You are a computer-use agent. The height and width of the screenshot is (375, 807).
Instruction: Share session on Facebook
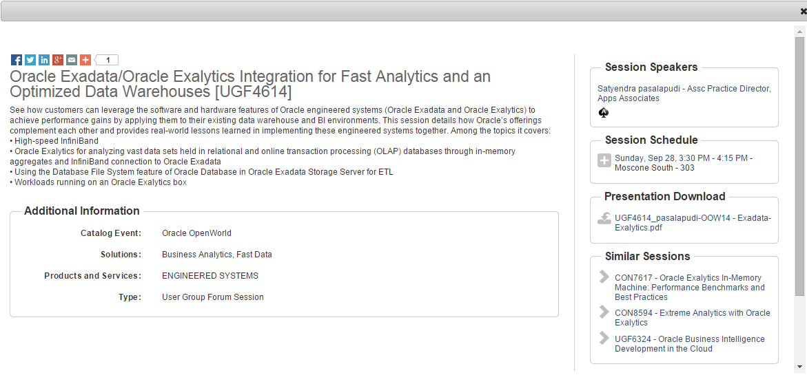click(17, 60)
